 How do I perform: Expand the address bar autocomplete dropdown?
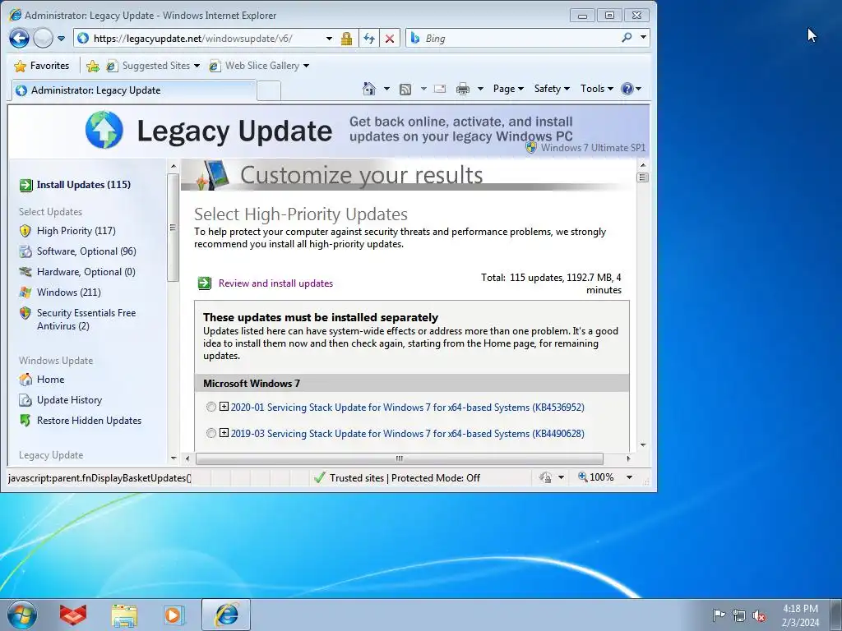click(329, 39)
